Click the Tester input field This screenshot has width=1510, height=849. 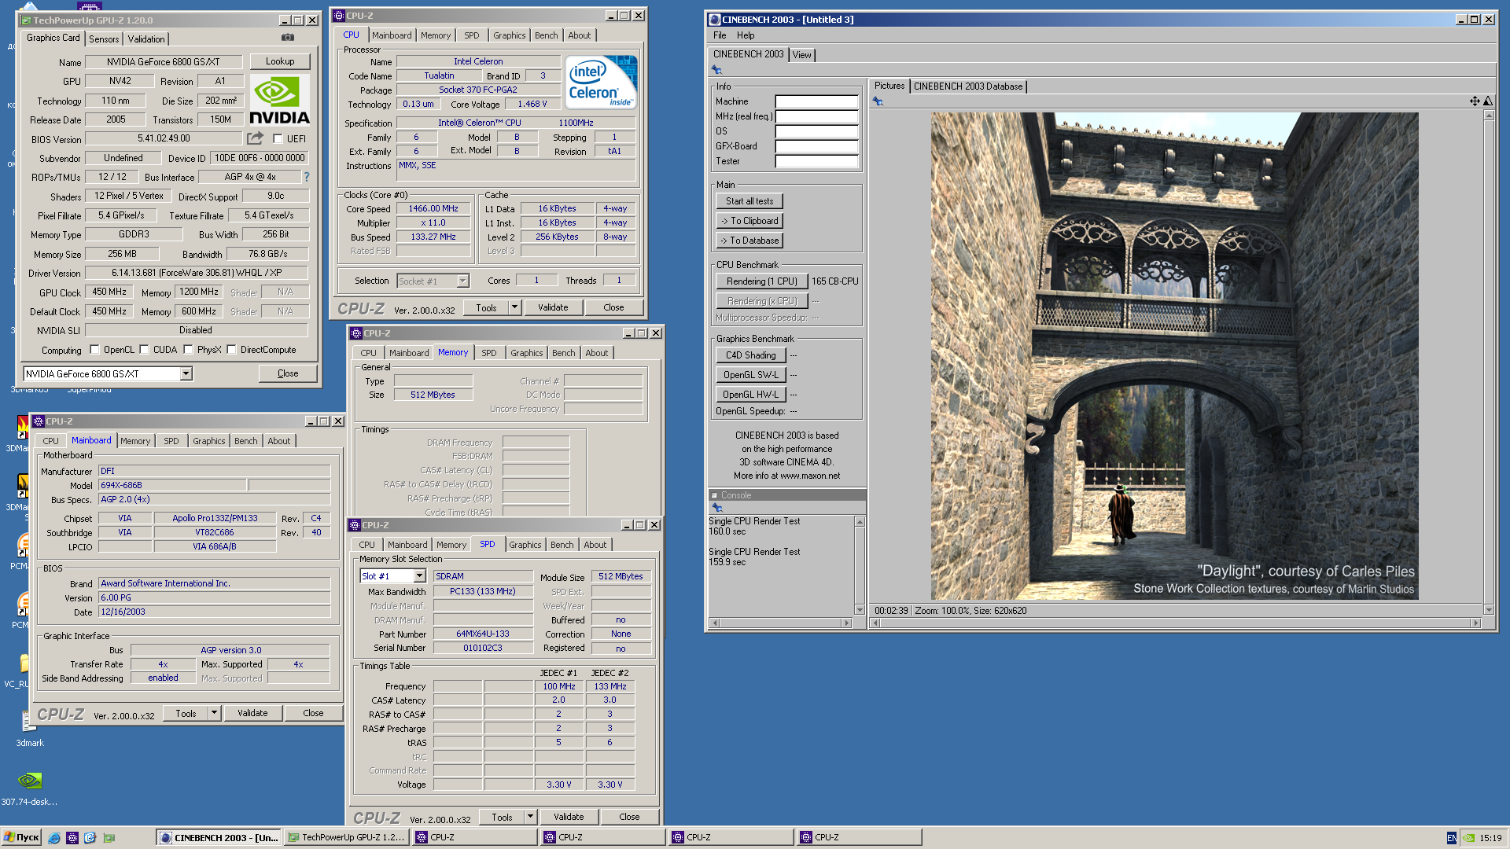(x=816, y=161)
